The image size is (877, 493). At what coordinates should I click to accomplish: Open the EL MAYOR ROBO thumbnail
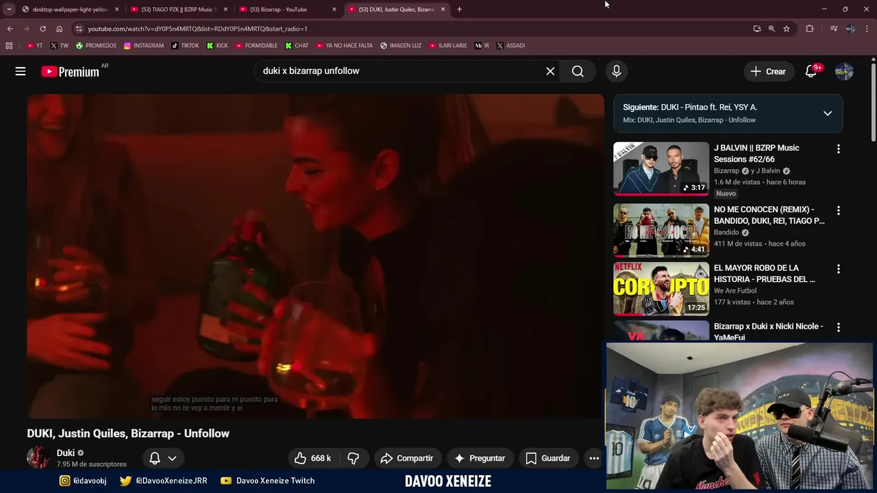coord(661,289)
